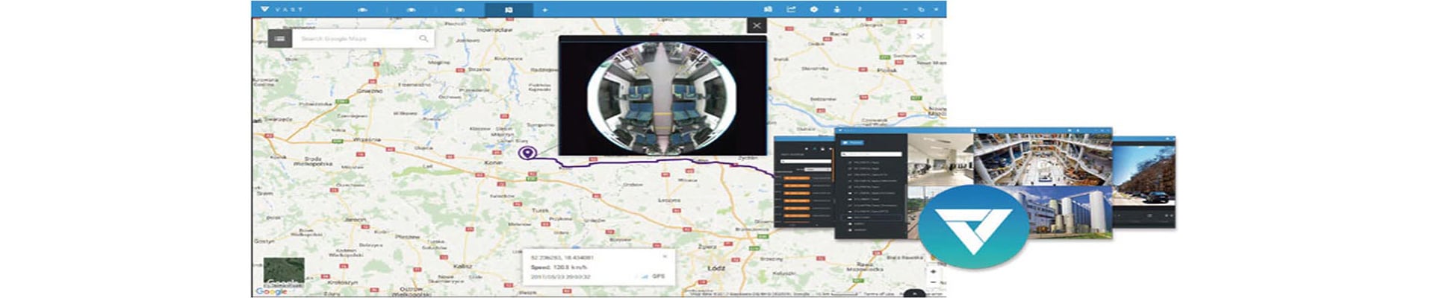Open the first camera view tab
1434x298 pixels.
click(363, 10)
